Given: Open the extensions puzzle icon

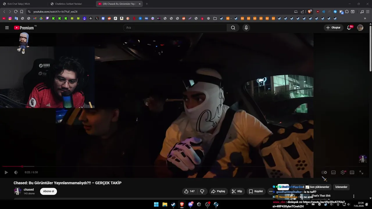Looking at the screenshot, I should pyautogui.click(x=347, y=12).
